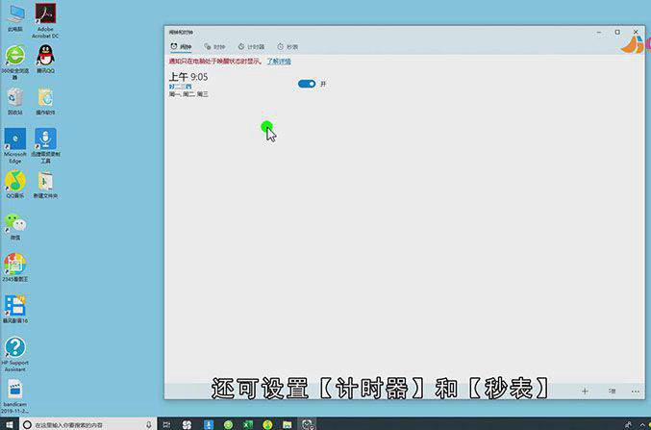This screenshot has height=430, width=651.
Task: Turn off the 9:05 alarm toggle
Action: click(307, 84)
